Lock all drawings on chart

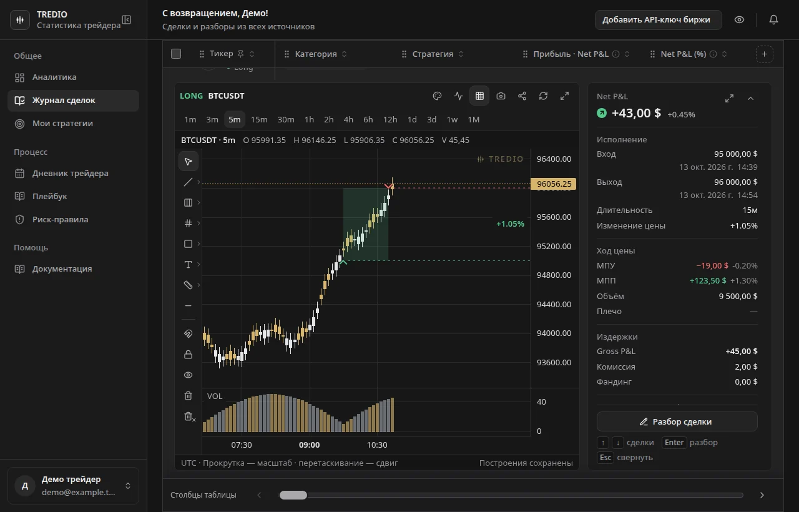(188, 354)
